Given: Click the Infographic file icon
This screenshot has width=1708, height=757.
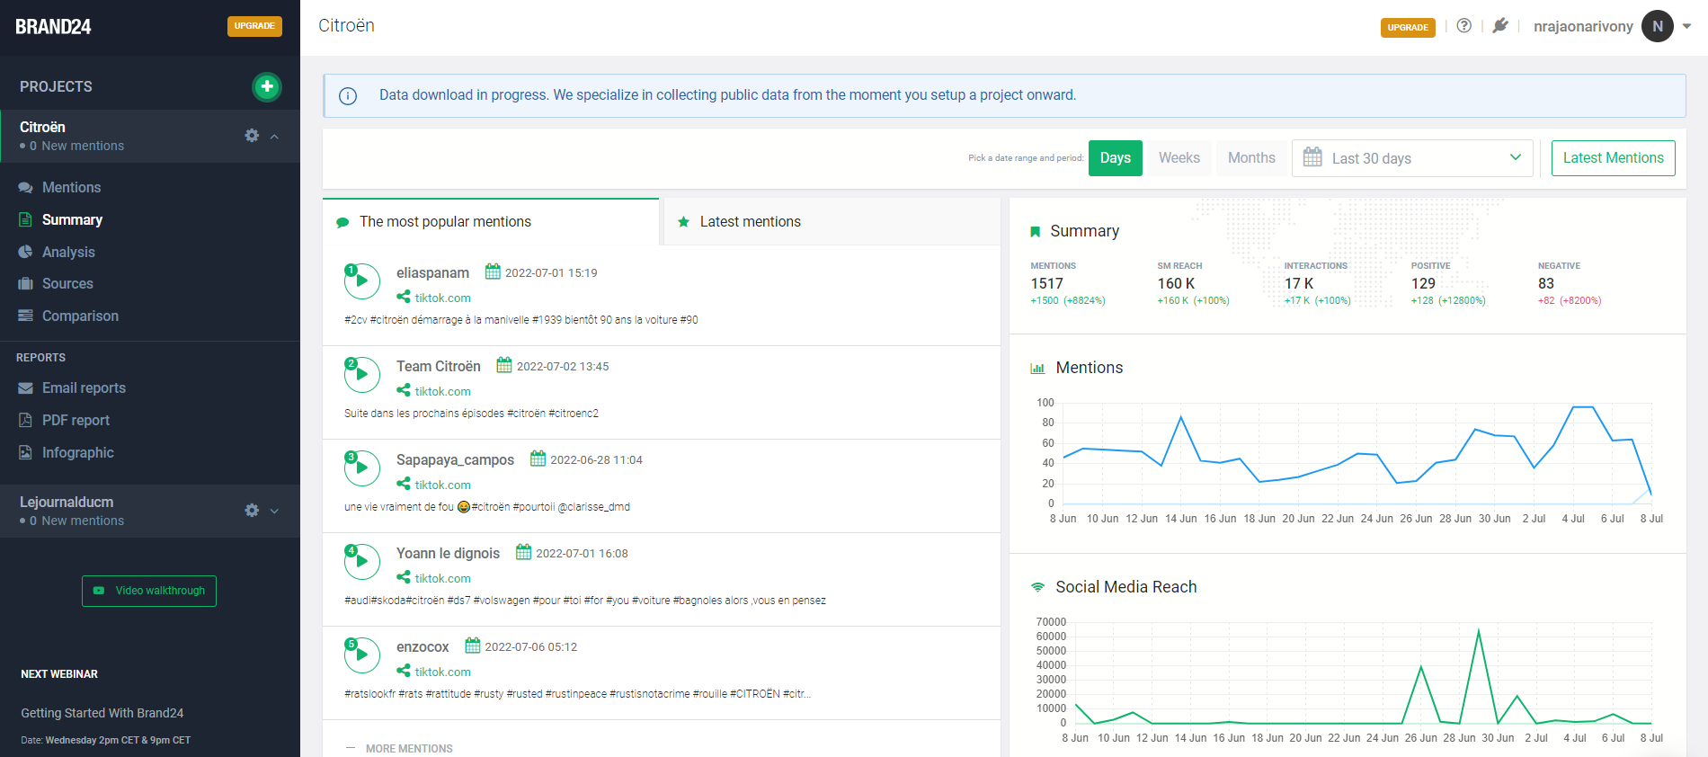Looking at the screenshot, I should point(25,452).
